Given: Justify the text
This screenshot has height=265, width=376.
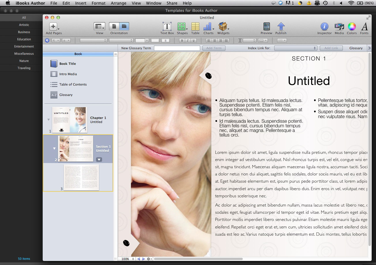Looking at the screenshot, I should point(226,41).
